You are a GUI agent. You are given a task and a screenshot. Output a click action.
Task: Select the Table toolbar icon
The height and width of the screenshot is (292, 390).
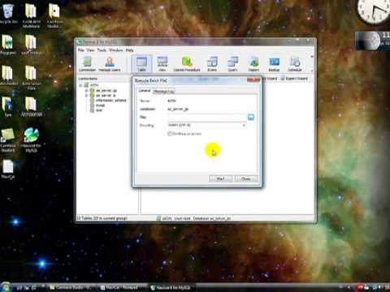tap(141, 64)
